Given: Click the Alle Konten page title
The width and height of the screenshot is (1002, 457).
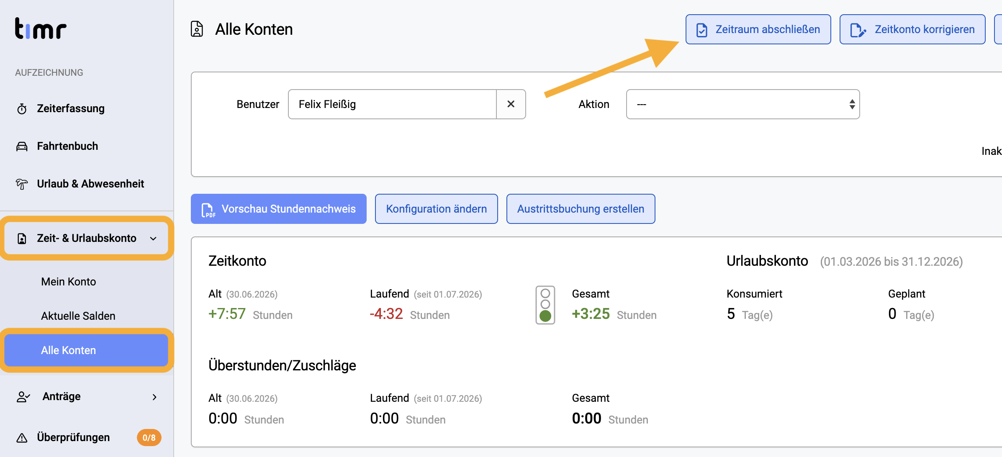Looking at the screenshot, I should point(254,29).
